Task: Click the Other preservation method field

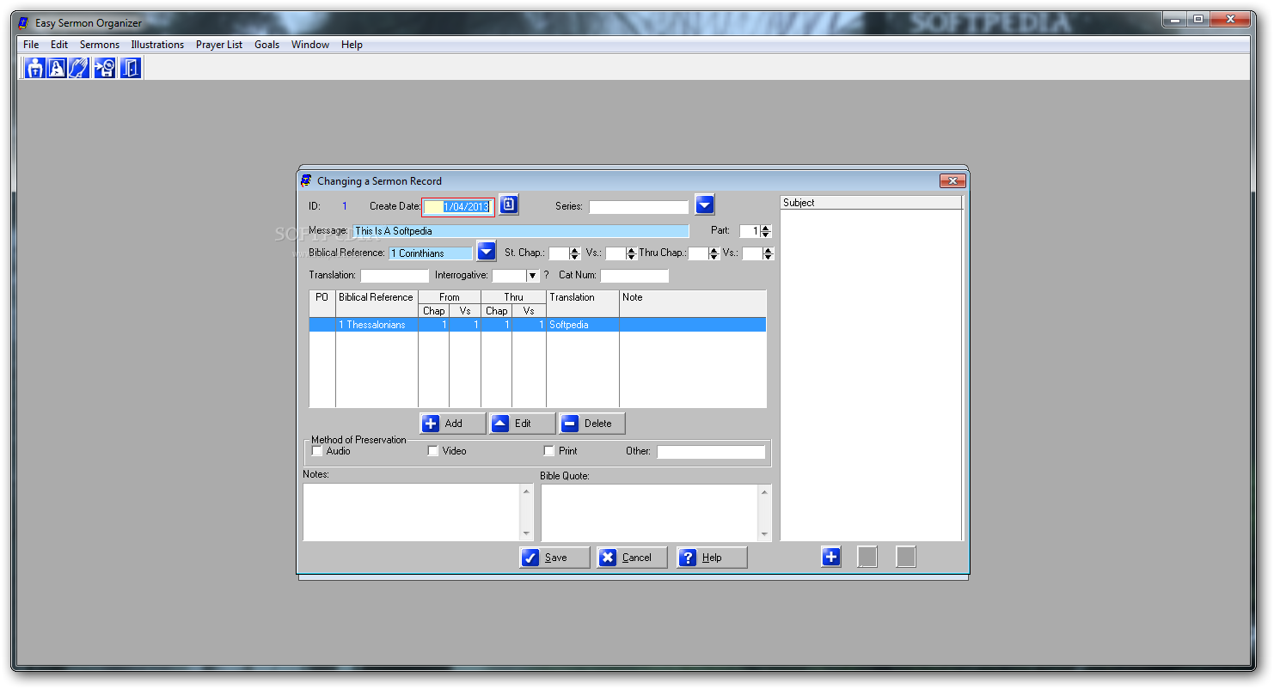Action: (x=711, y=452)
